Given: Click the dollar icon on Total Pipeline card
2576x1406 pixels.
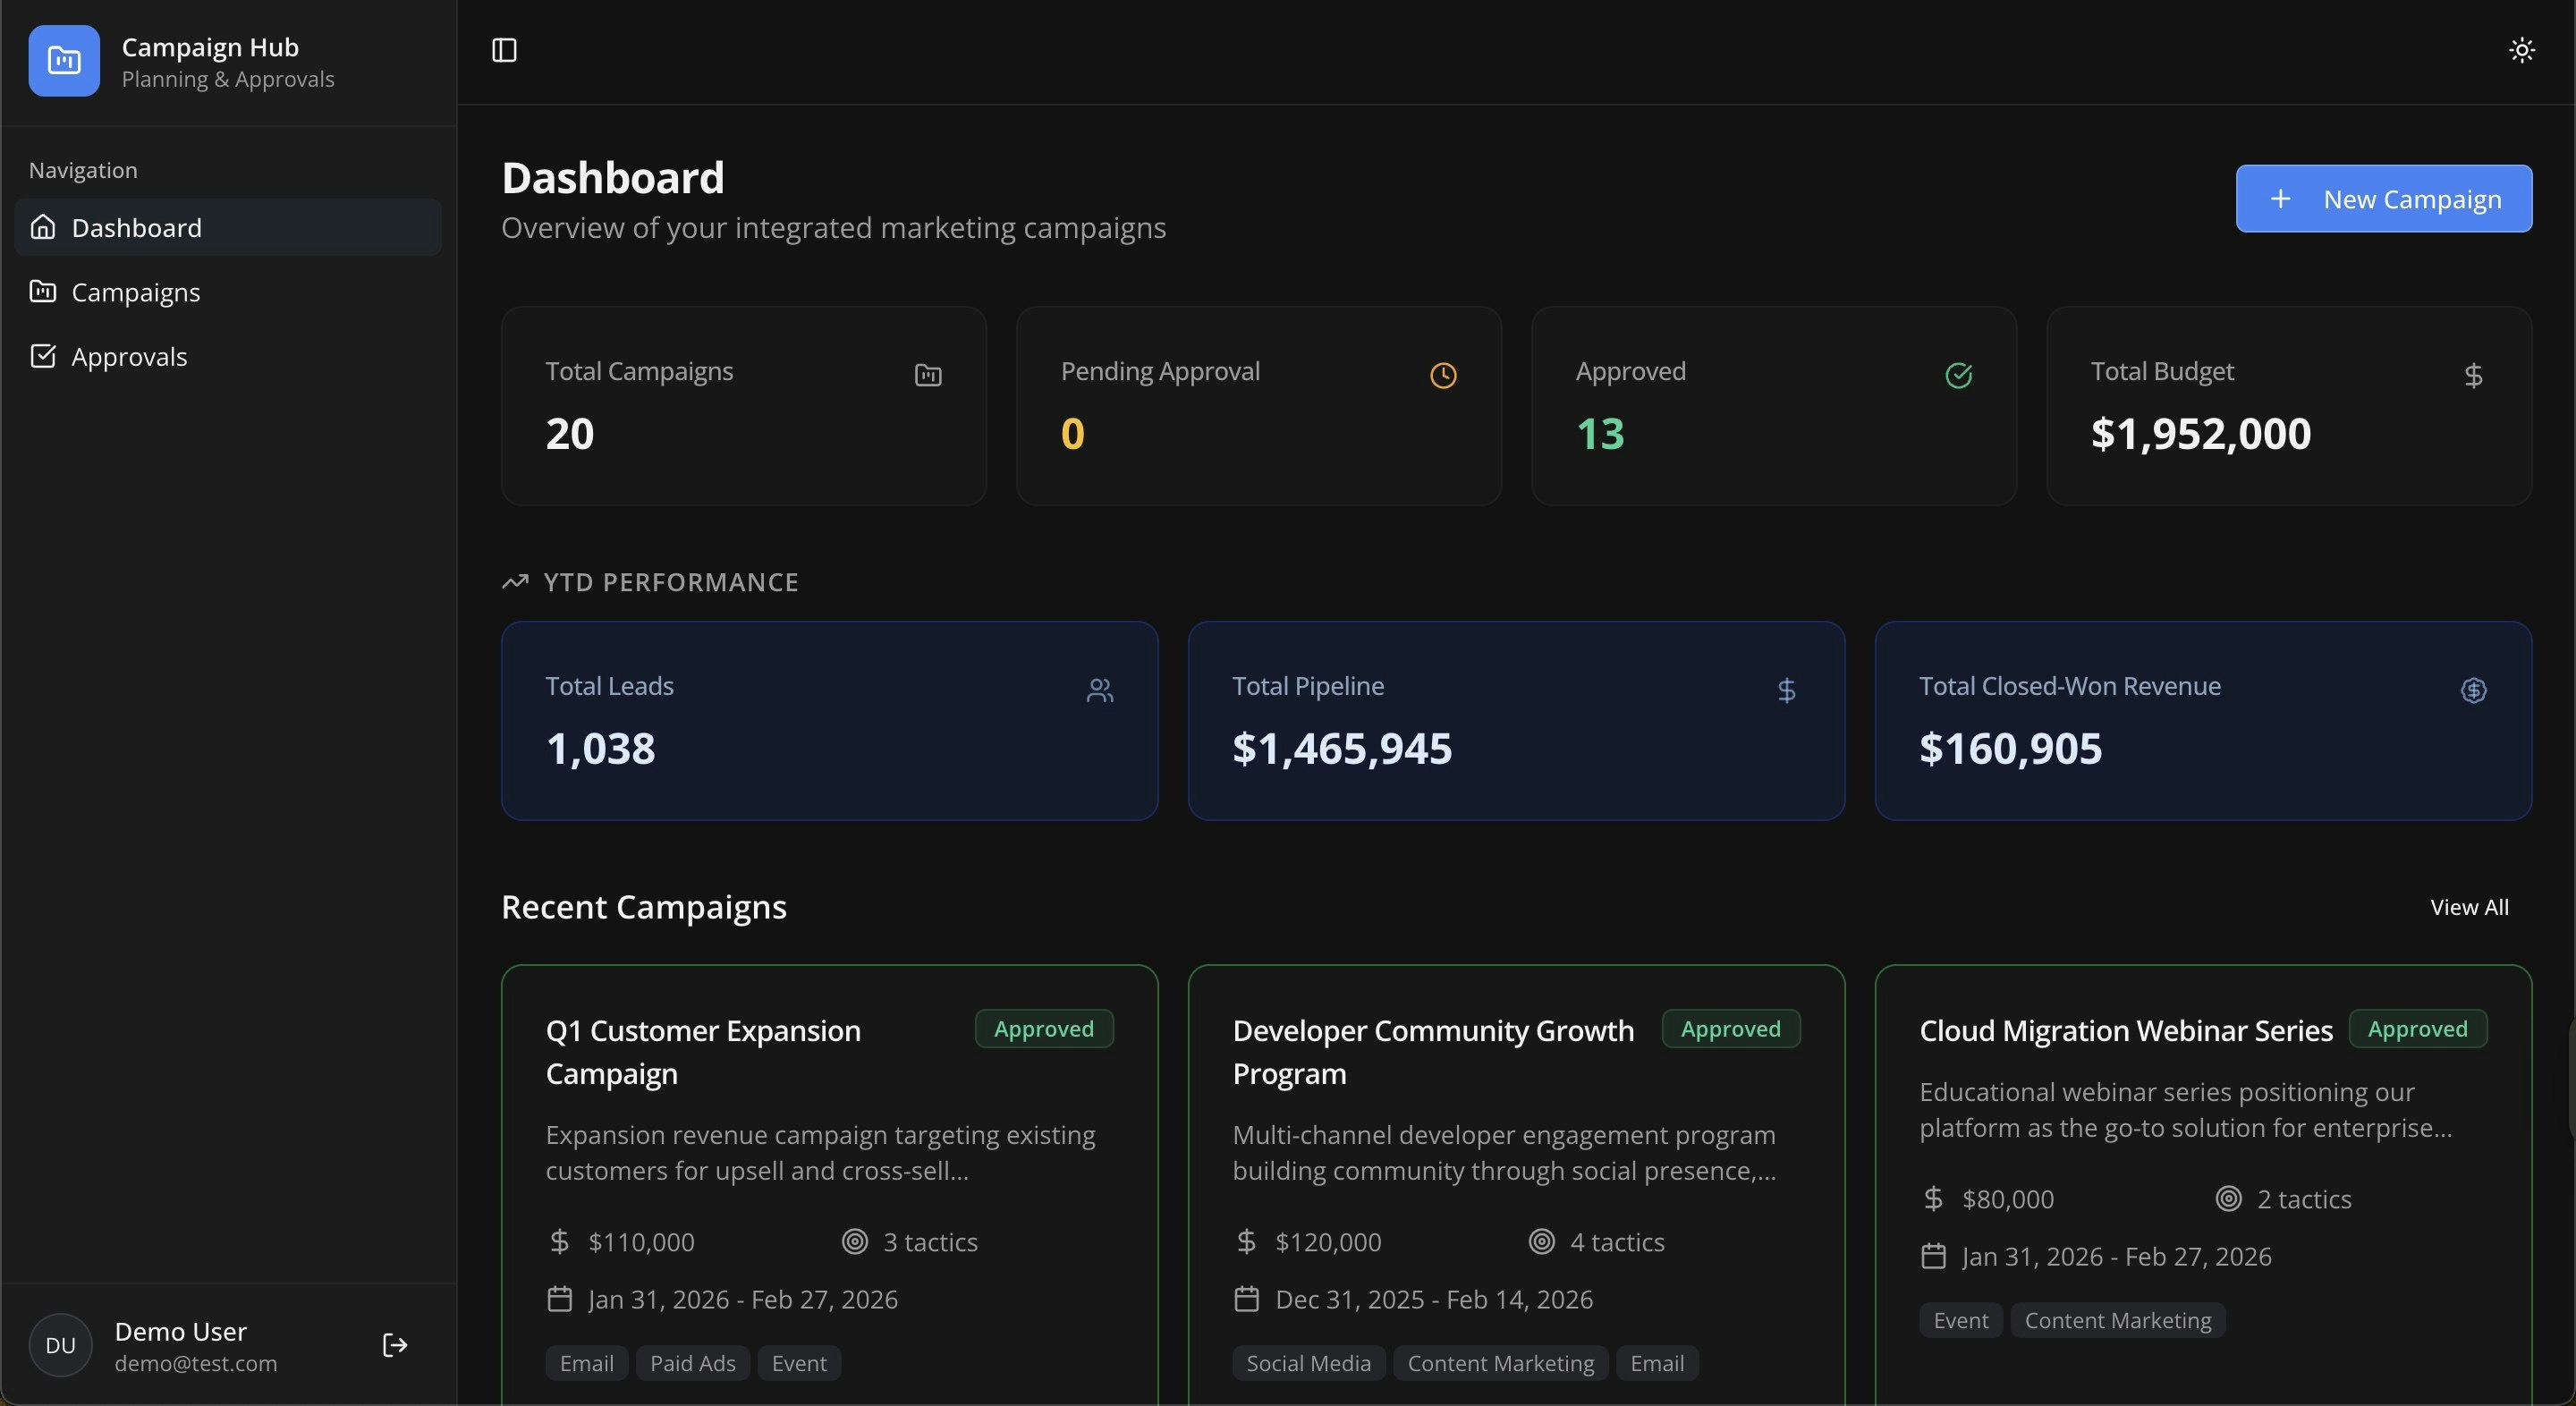Looking at the screenshot, I should [1786, 690].
